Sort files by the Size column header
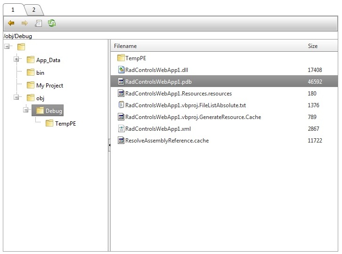The image size is (342, 254). 312,46
